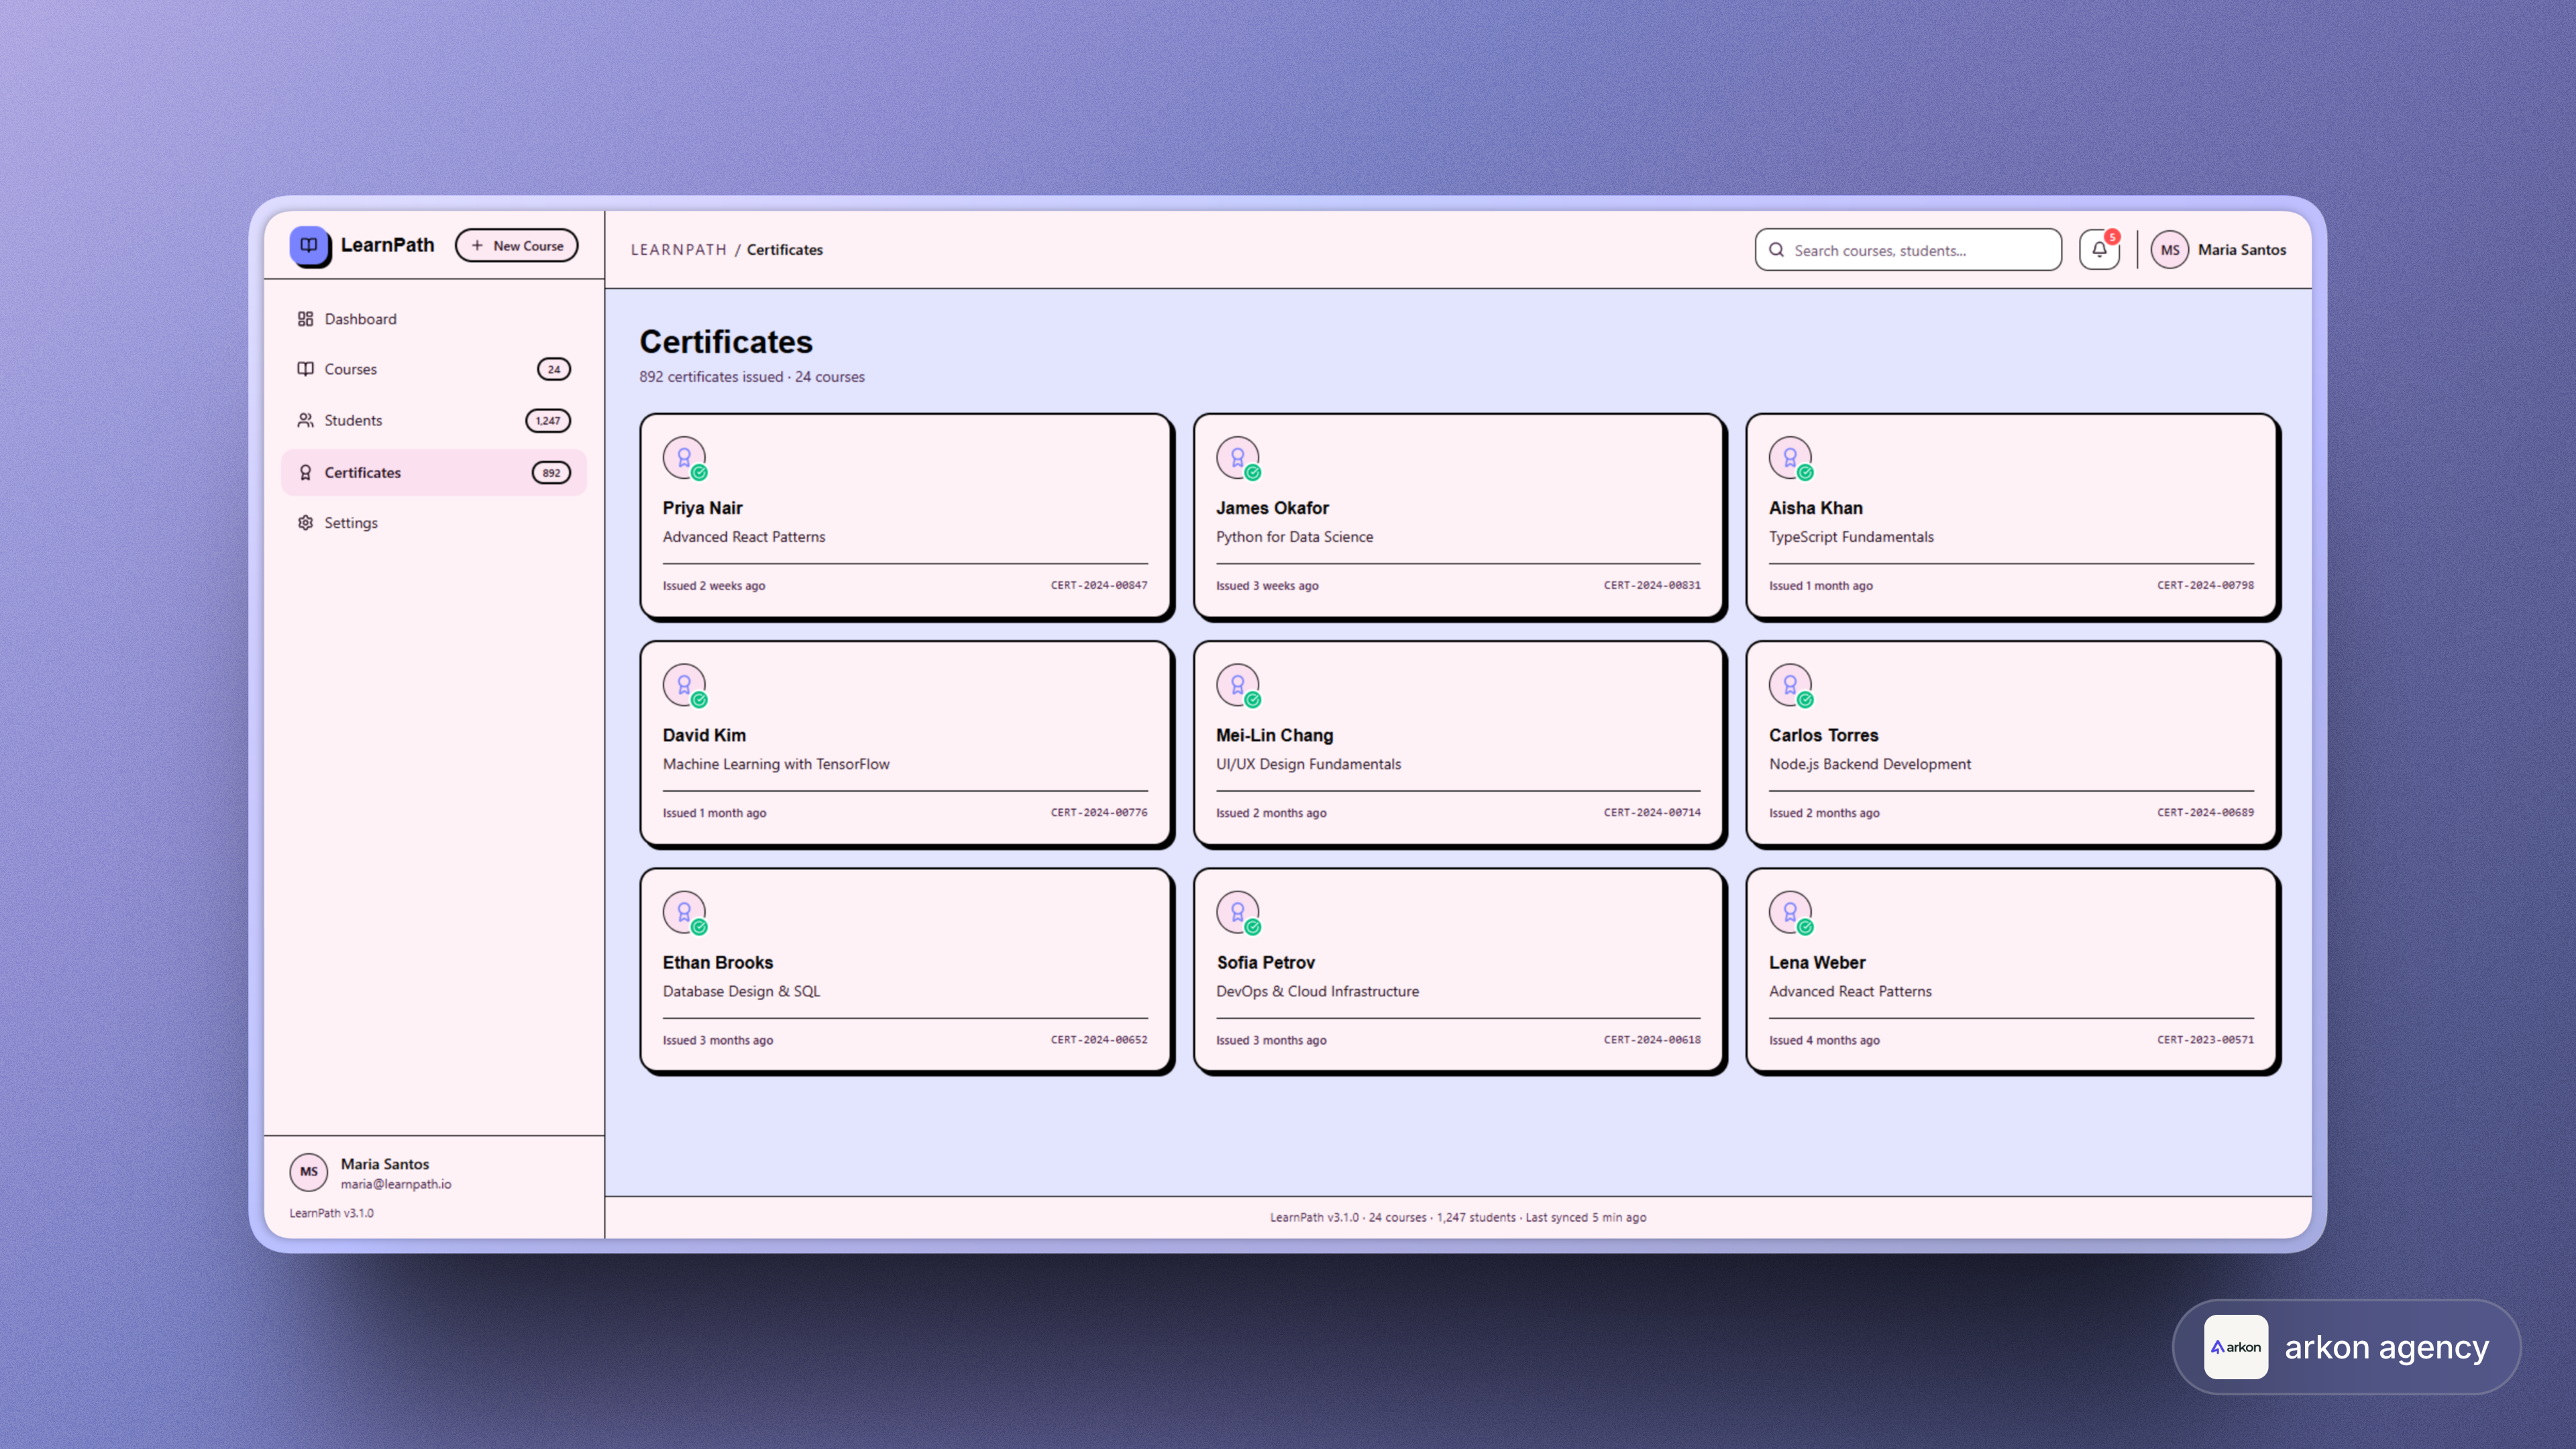Image resolution: width=2576 pixels, height=1449 pixels.
Task: Click the name Mei-Lin Chang
Action: pyautogui.click(x=1274, y=735)
